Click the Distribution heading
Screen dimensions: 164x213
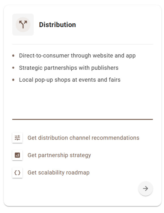[x=57, y=25]
